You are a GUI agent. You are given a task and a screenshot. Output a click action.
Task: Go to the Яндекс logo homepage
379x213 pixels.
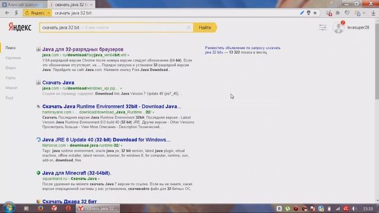[x=20, y=27]
